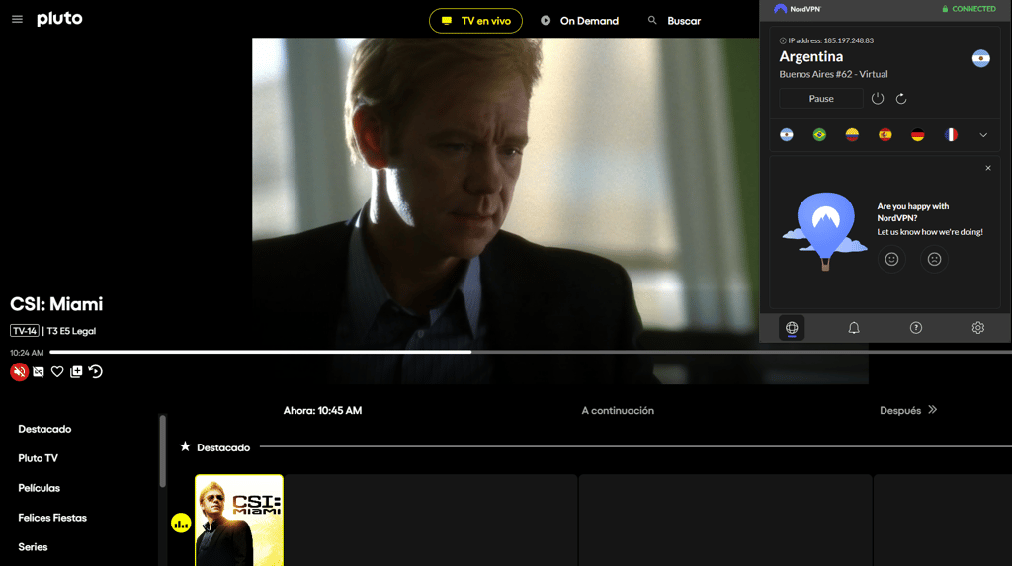Reconnect VPN with refresh icon
Viewport: 1012px width, 566px height.
click(901, 98)
